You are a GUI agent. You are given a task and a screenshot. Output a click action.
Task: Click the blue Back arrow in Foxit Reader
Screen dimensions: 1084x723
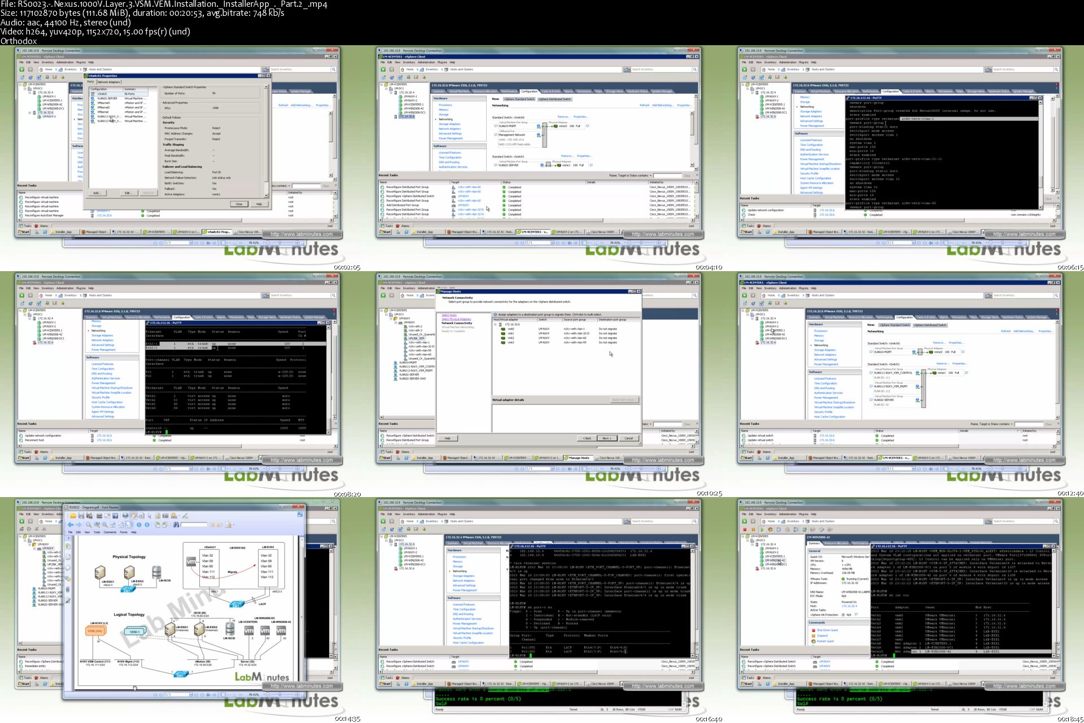[x=71, y=525]
